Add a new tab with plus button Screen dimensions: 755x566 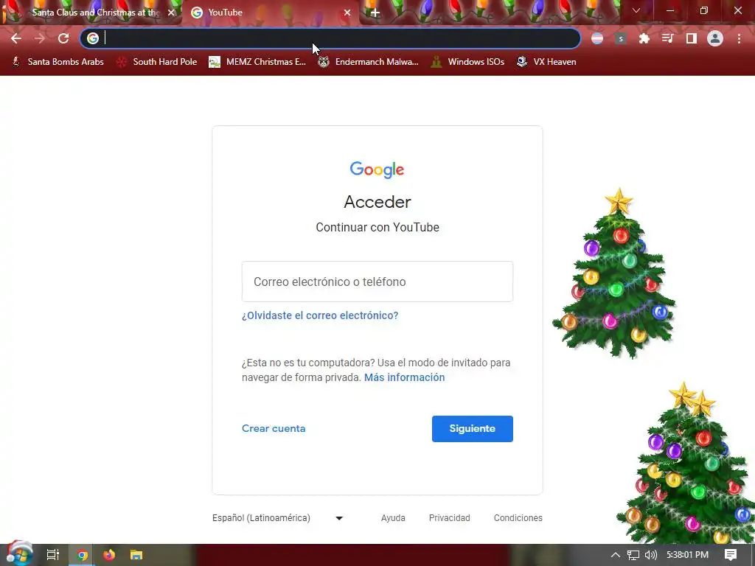coord(375,13)
